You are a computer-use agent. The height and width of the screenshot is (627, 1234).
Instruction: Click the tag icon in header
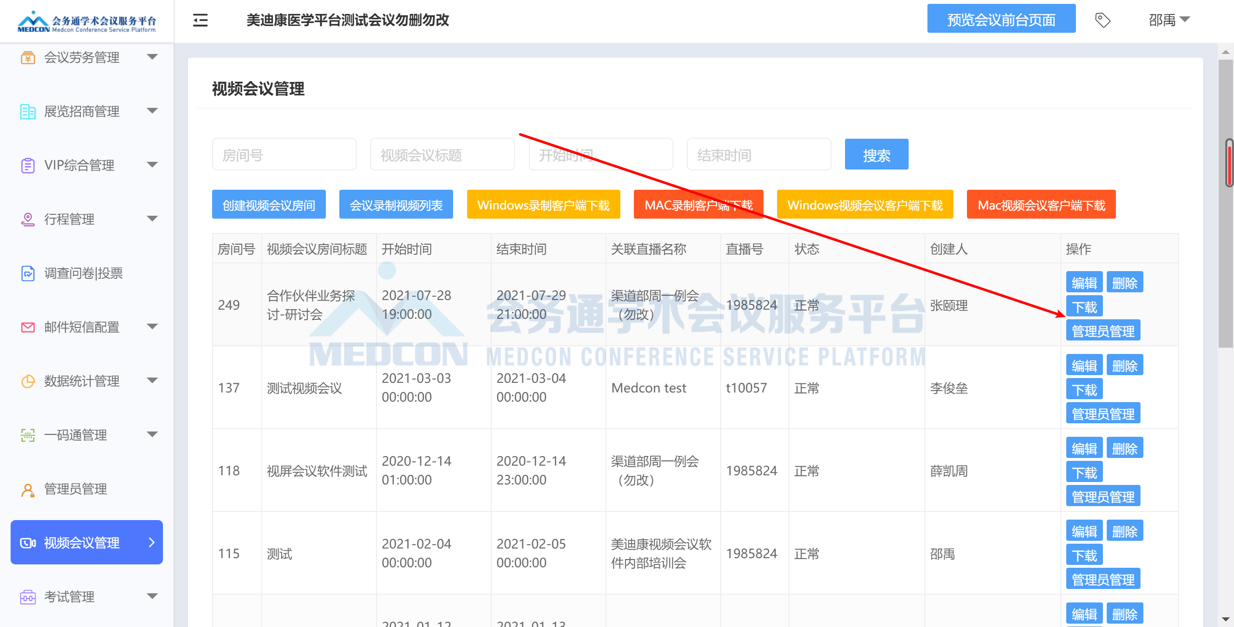pyautogui.click(x=1102, y=20)
